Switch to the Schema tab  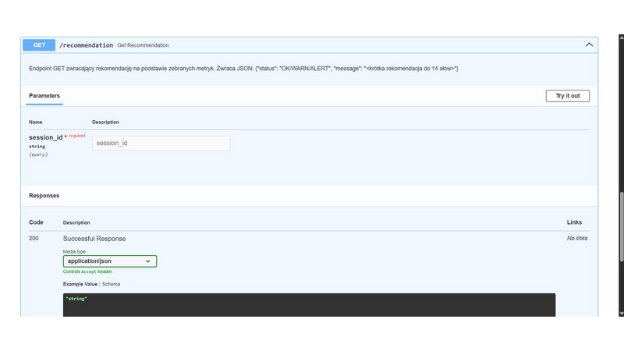tap(112, 284)
